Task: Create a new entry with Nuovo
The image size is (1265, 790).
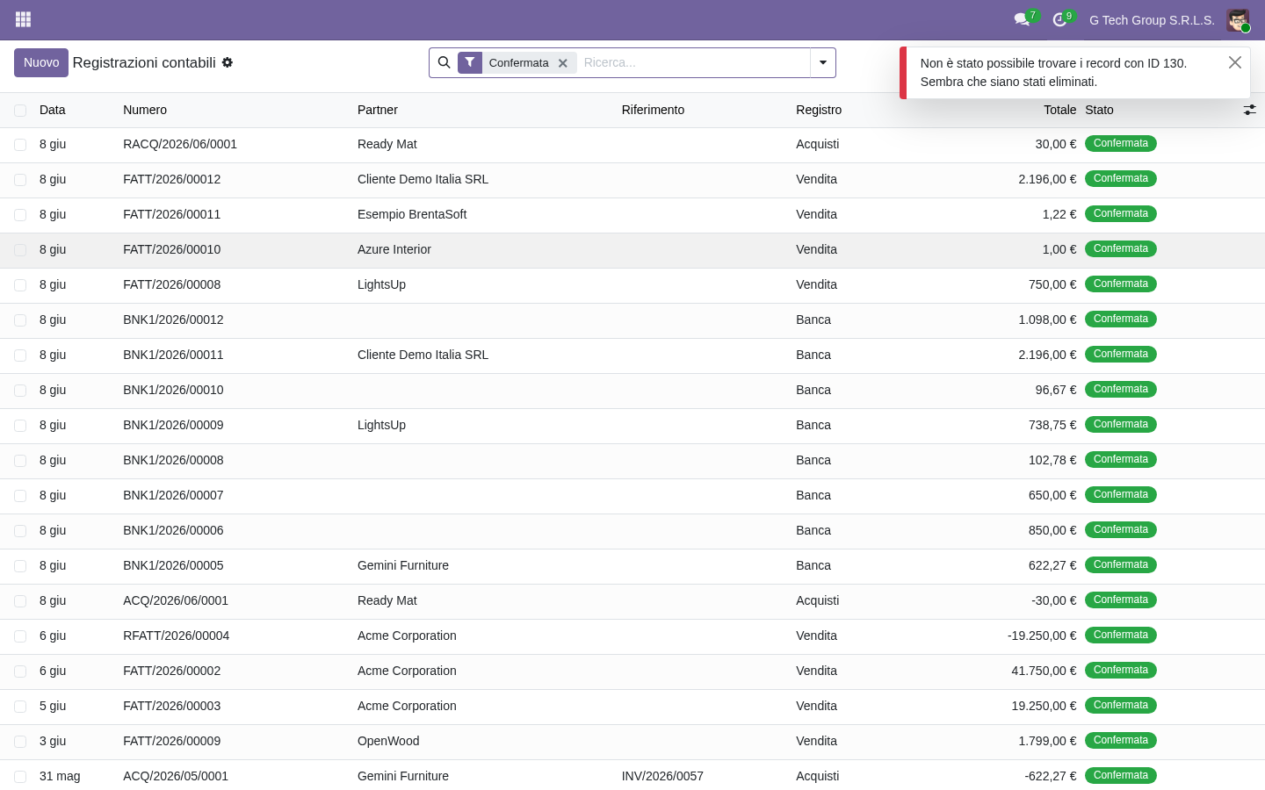Action: click(41, 62)
